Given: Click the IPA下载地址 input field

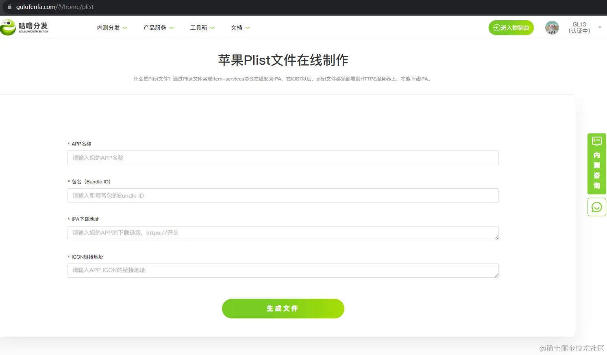Looking at the screenshot, I should [283, 233].
